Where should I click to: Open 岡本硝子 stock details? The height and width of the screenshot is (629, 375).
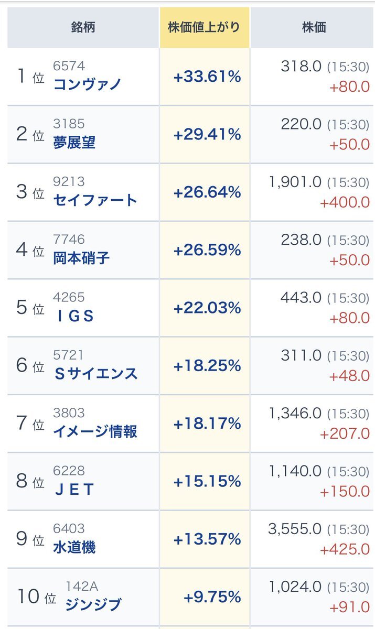(81, 258)
